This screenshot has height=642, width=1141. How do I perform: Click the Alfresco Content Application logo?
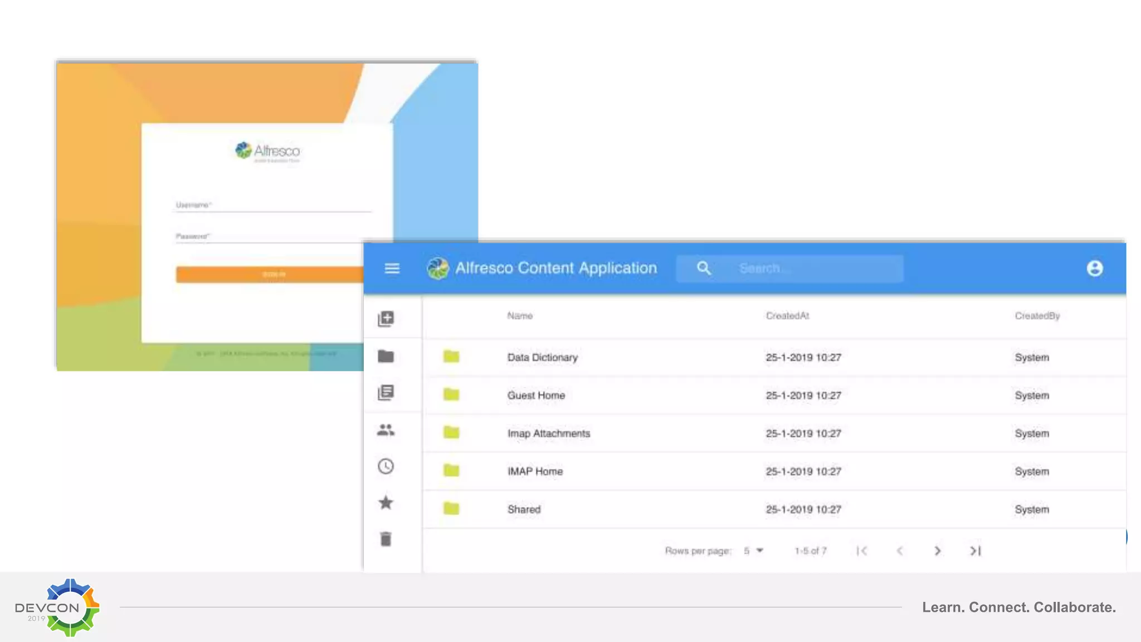pos(438,269)
